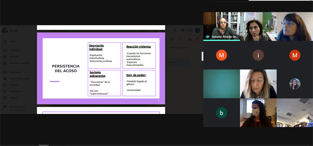Show file details info icon
The width and height of the screenshot is (313, 146).
198,39
